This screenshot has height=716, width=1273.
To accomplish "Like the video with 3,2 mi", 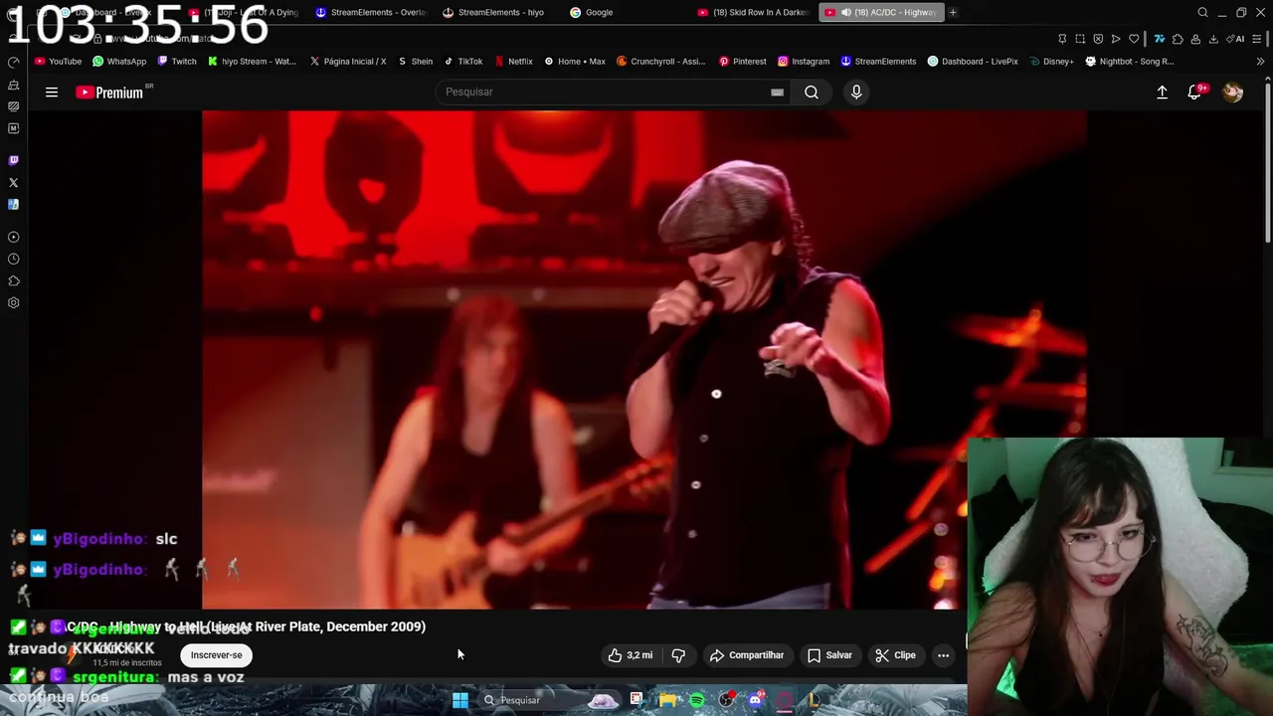I will [631, 655].
